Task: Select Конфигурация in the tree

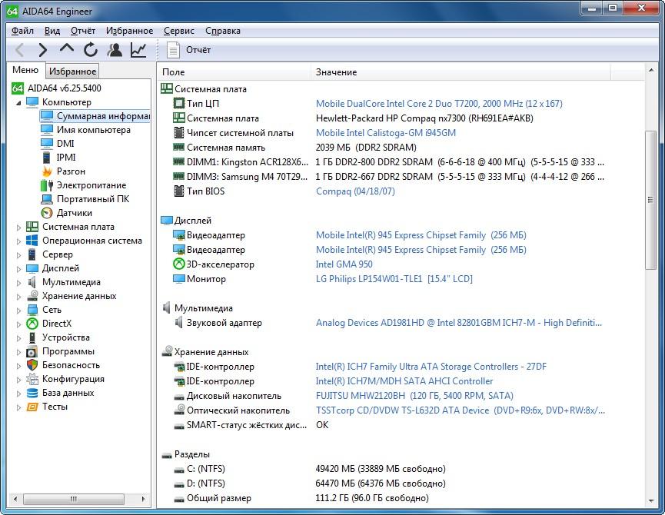Action: (x=73, y=379)
